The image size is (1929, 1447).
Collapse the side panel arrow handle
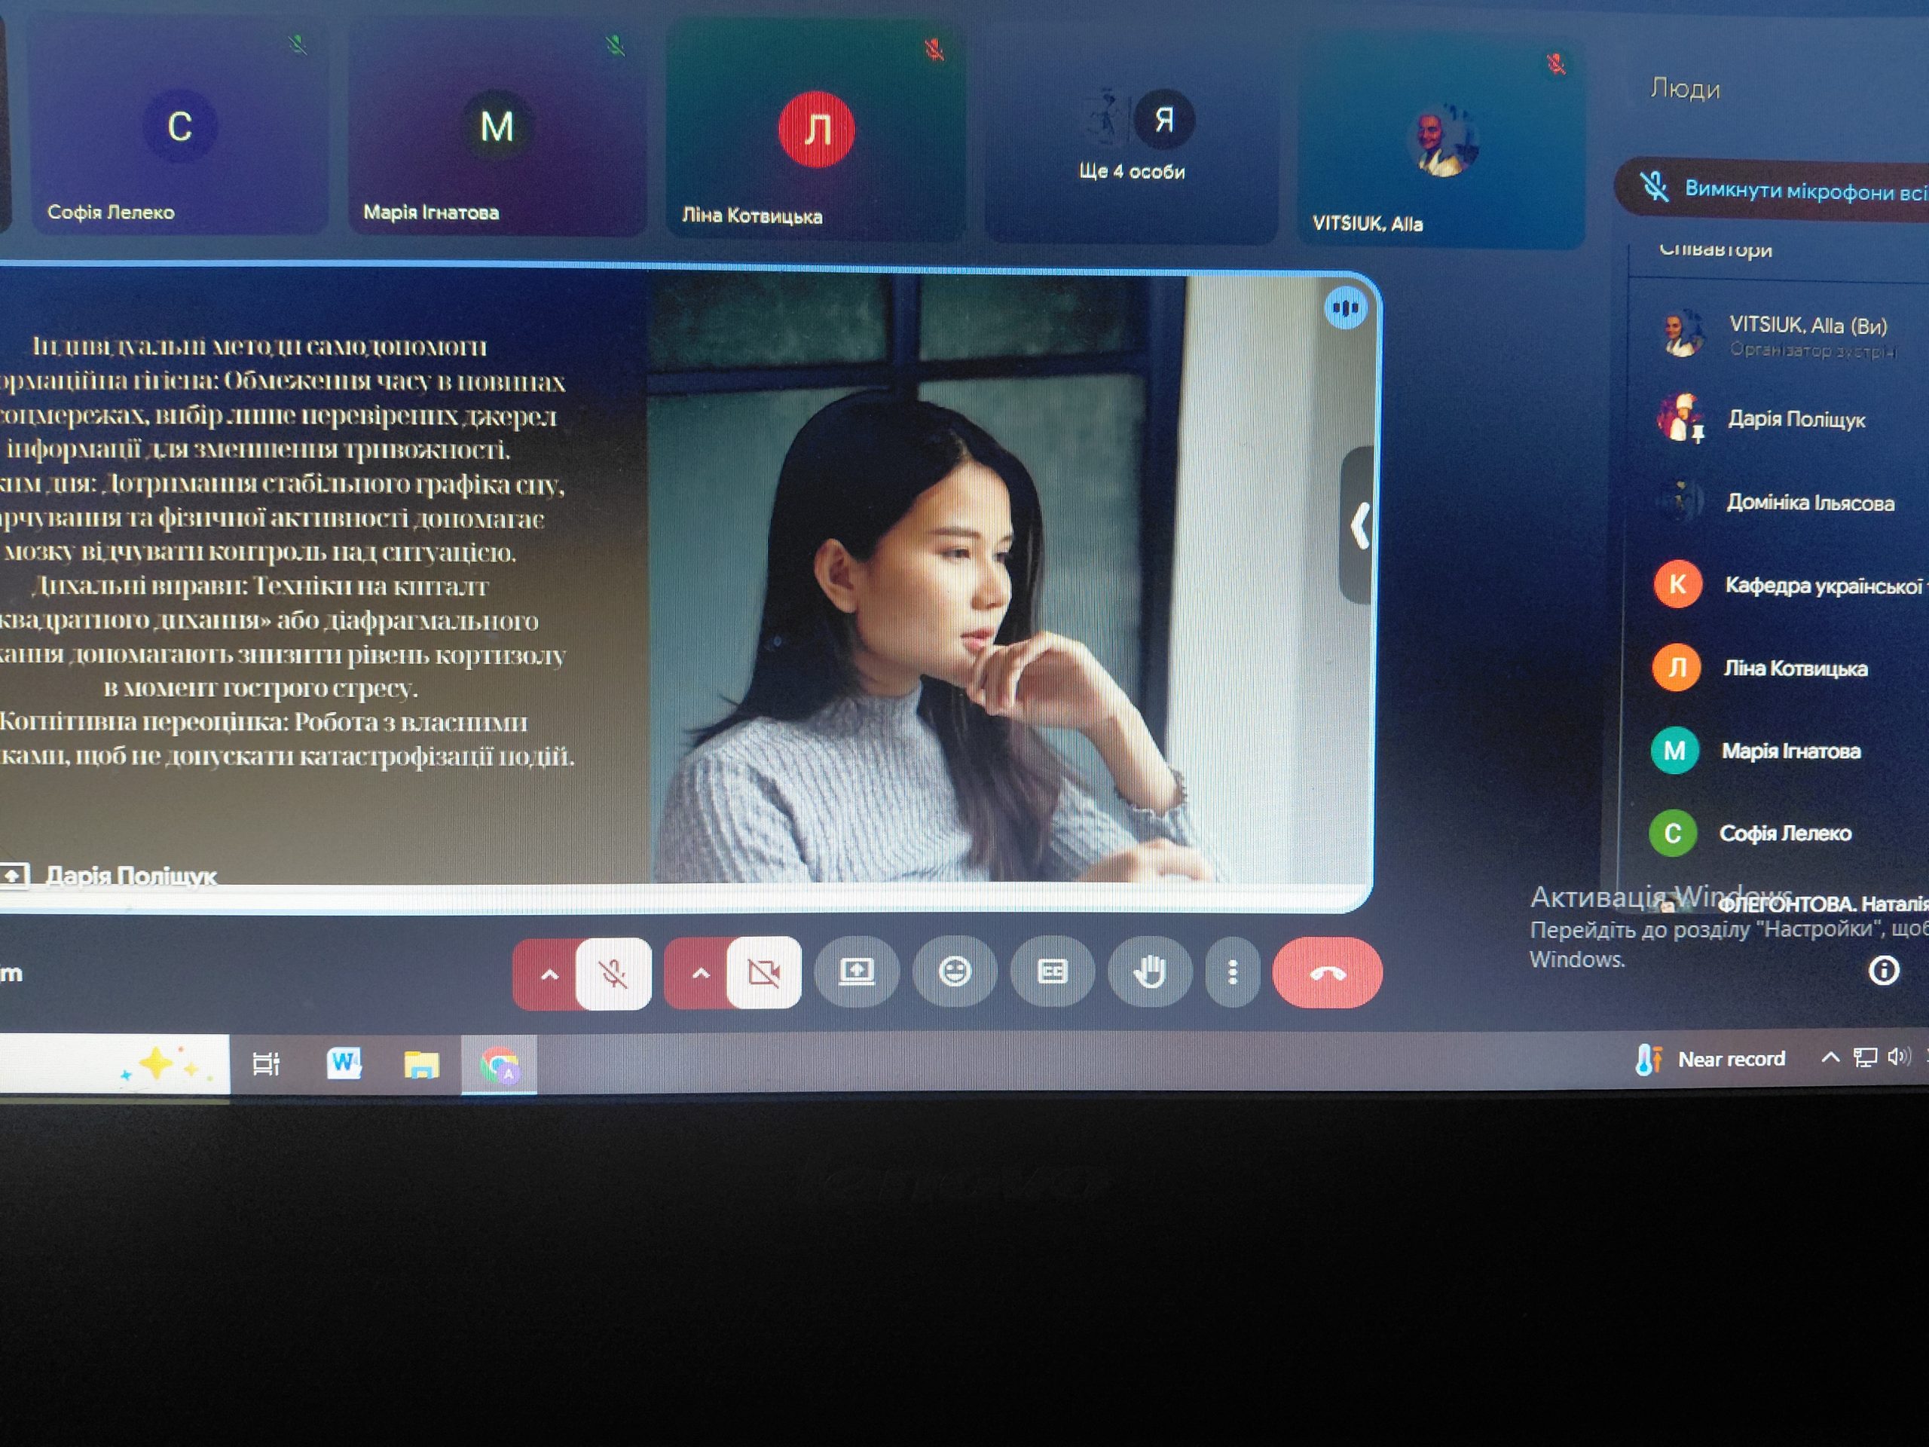[x=1359, y=526]
